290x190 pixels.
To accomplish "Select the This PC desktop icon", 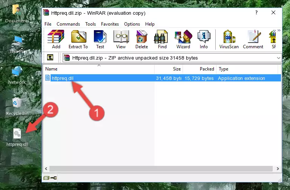I will (x=18, y=44).
